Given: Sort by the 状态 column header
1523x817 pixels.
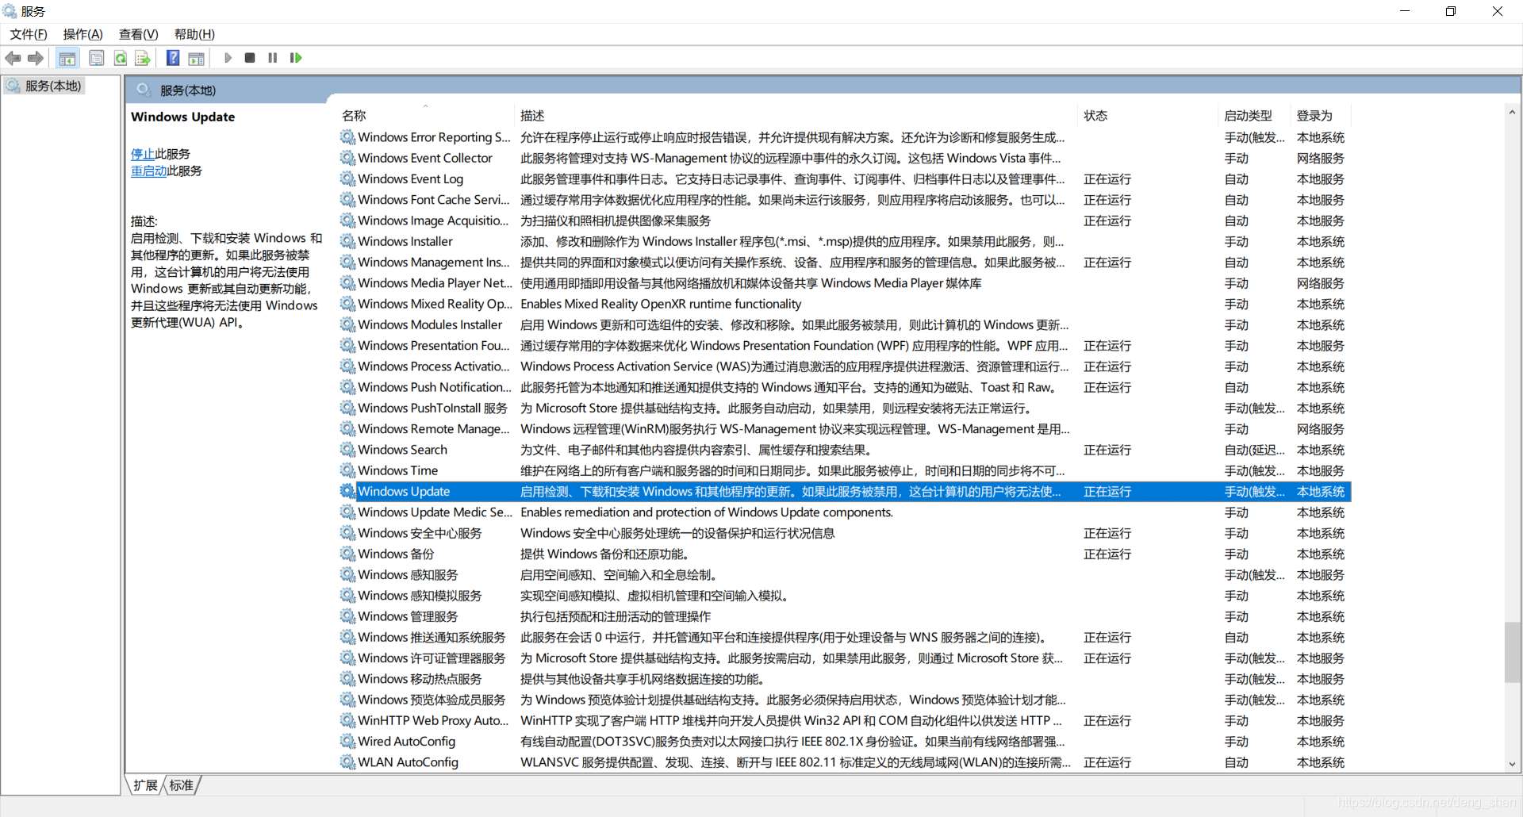Looking at the screenshot, I should pyautogui.click(x=1147, y=116).
